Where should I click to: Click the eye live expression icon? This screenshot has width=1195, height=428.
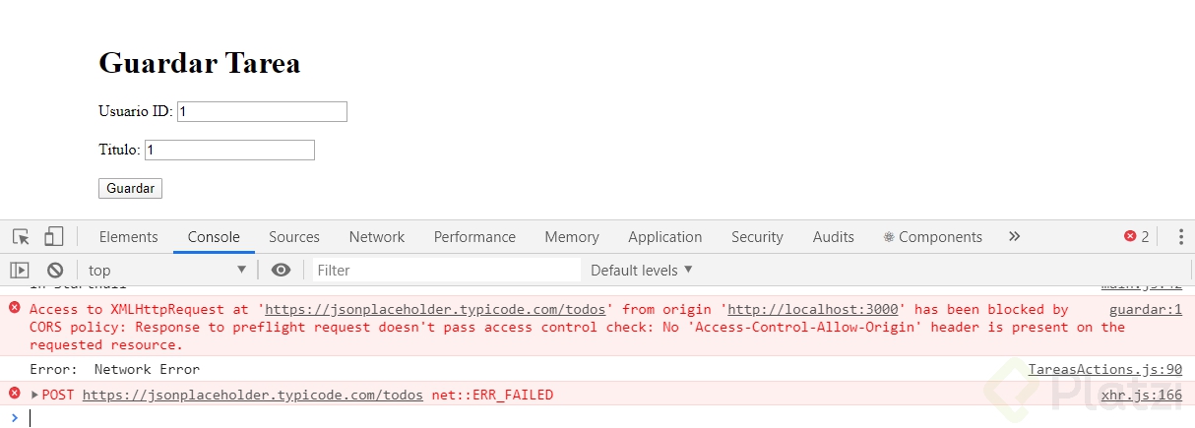282,270
